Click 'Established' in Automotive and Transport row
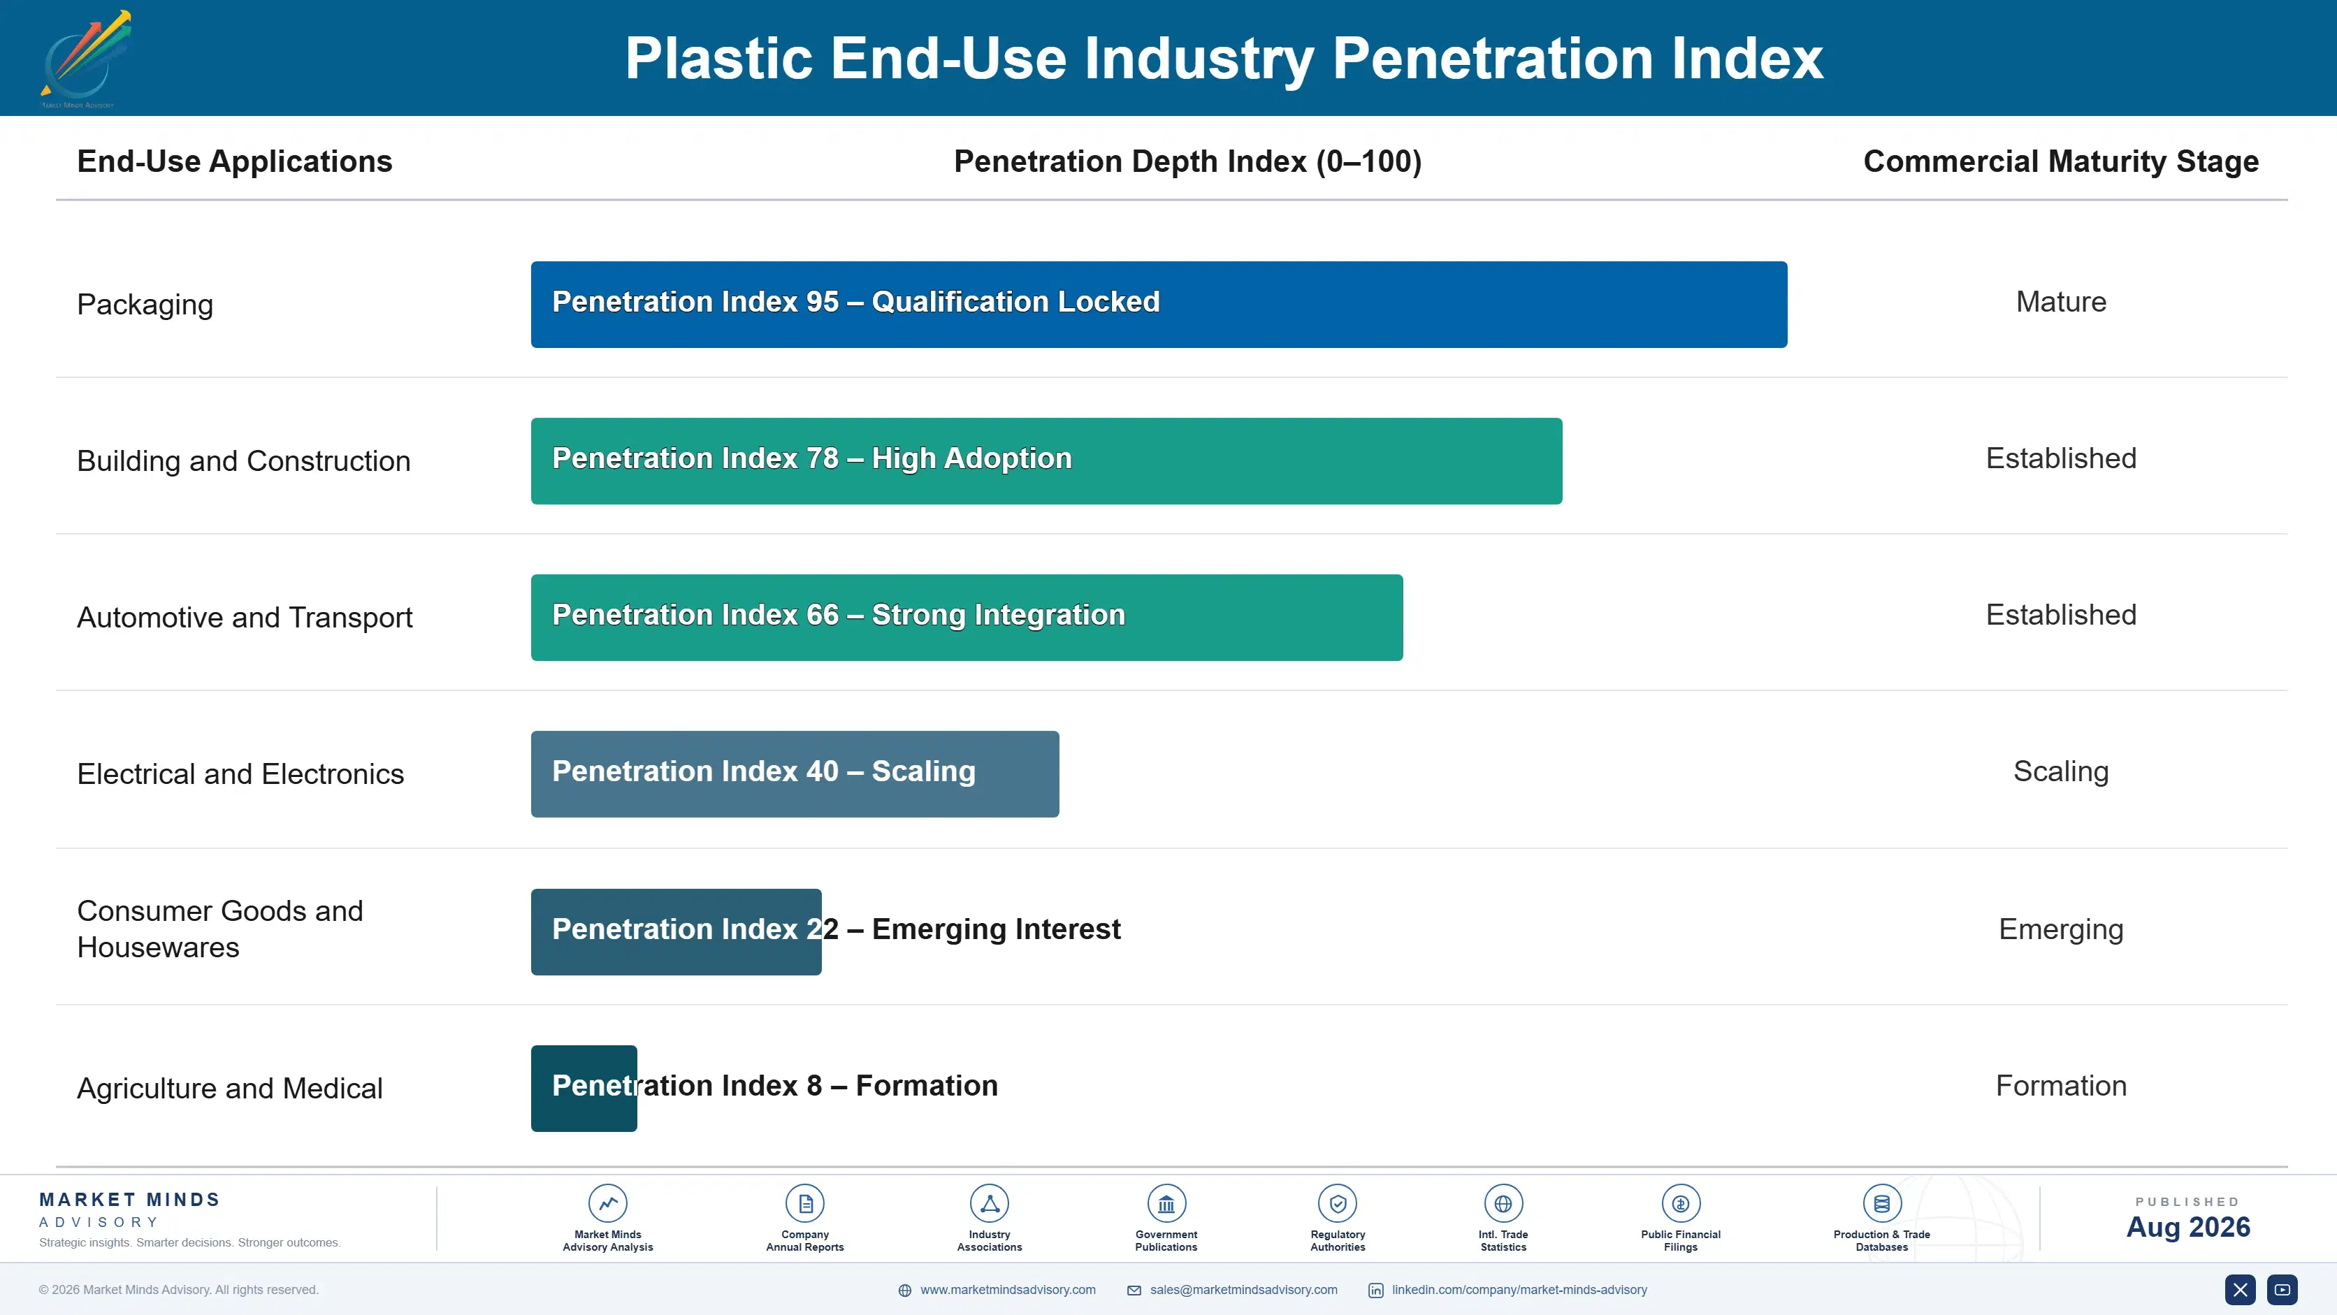This screenshot has width=2337, height=1315. 2061,615
